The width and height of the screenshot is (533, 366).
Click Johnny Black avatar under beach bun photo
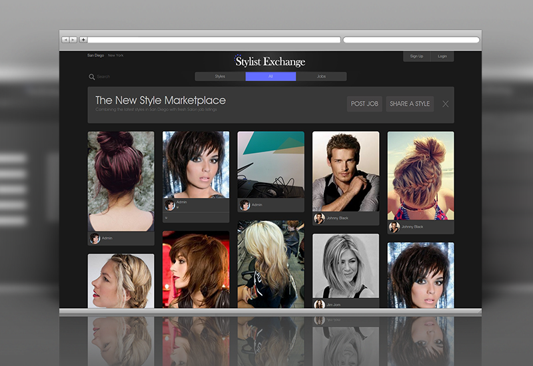[394, 227]
